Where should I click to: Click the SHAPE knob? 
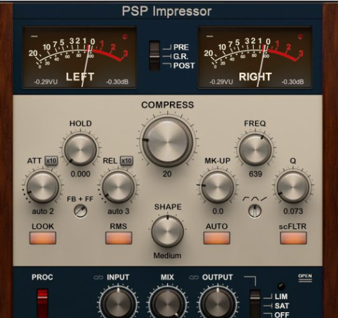click(x=167, y=232)
